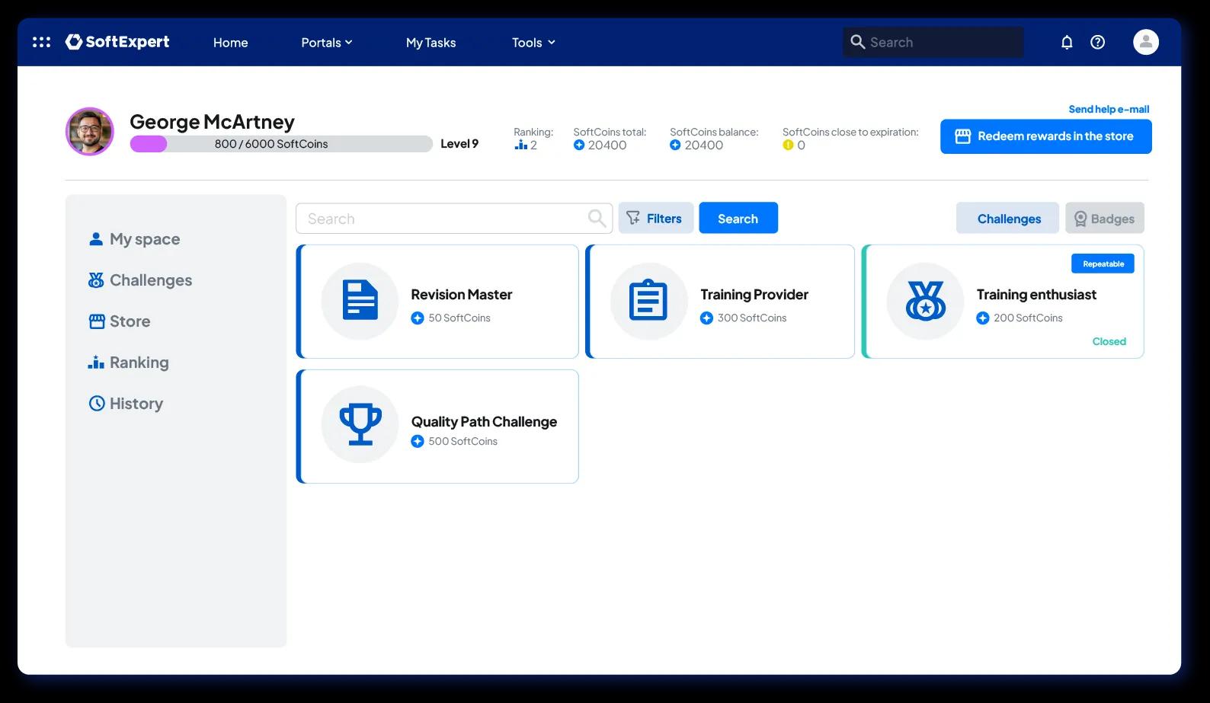Click the Training Provider clipboard icon

pyautogui.click(x=648, y=300)
